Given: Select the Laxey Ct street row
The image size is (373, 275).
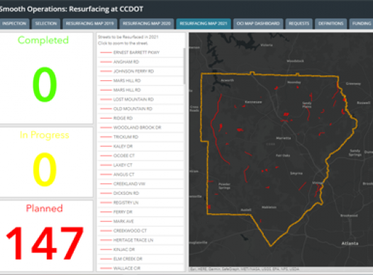Looking at the screenshot, I should click(140, 165).
